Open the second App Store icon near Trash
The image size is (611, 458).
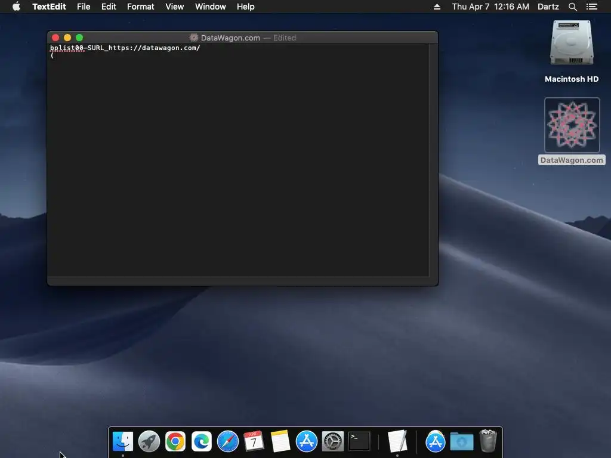pyautogui.click(x=435, y=441)
